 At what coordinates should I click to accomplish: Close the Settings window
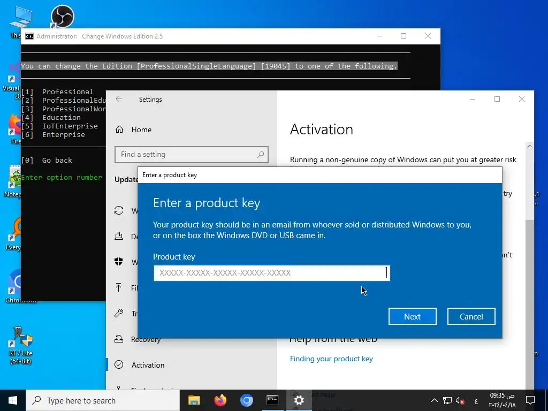coord(521,99)
